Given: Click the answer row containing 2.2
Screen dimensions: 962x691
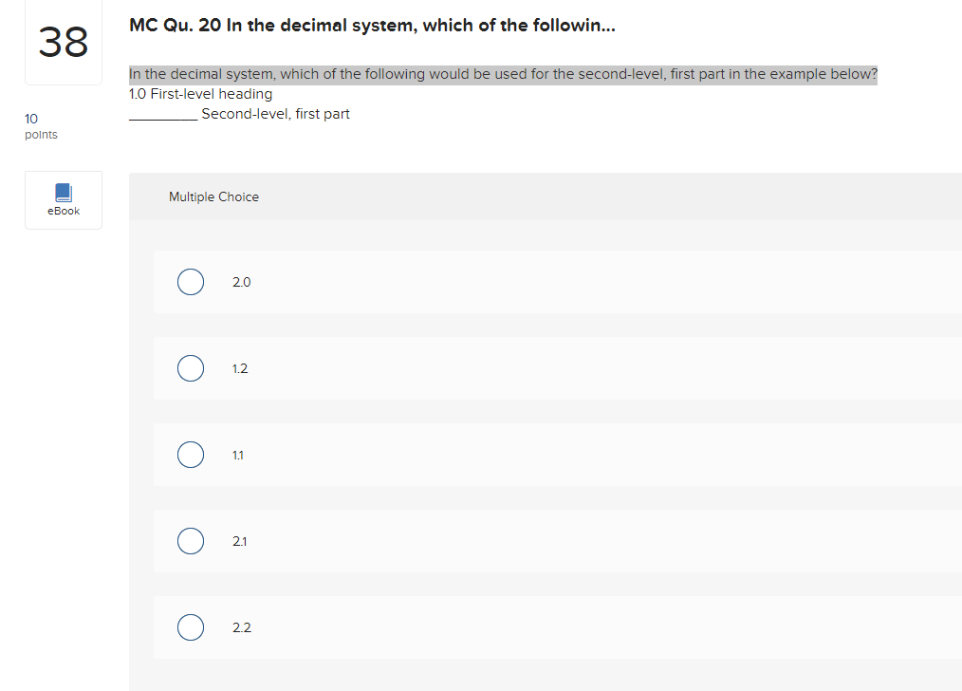Looking at the screenshot, I should [x=474, y=627].
